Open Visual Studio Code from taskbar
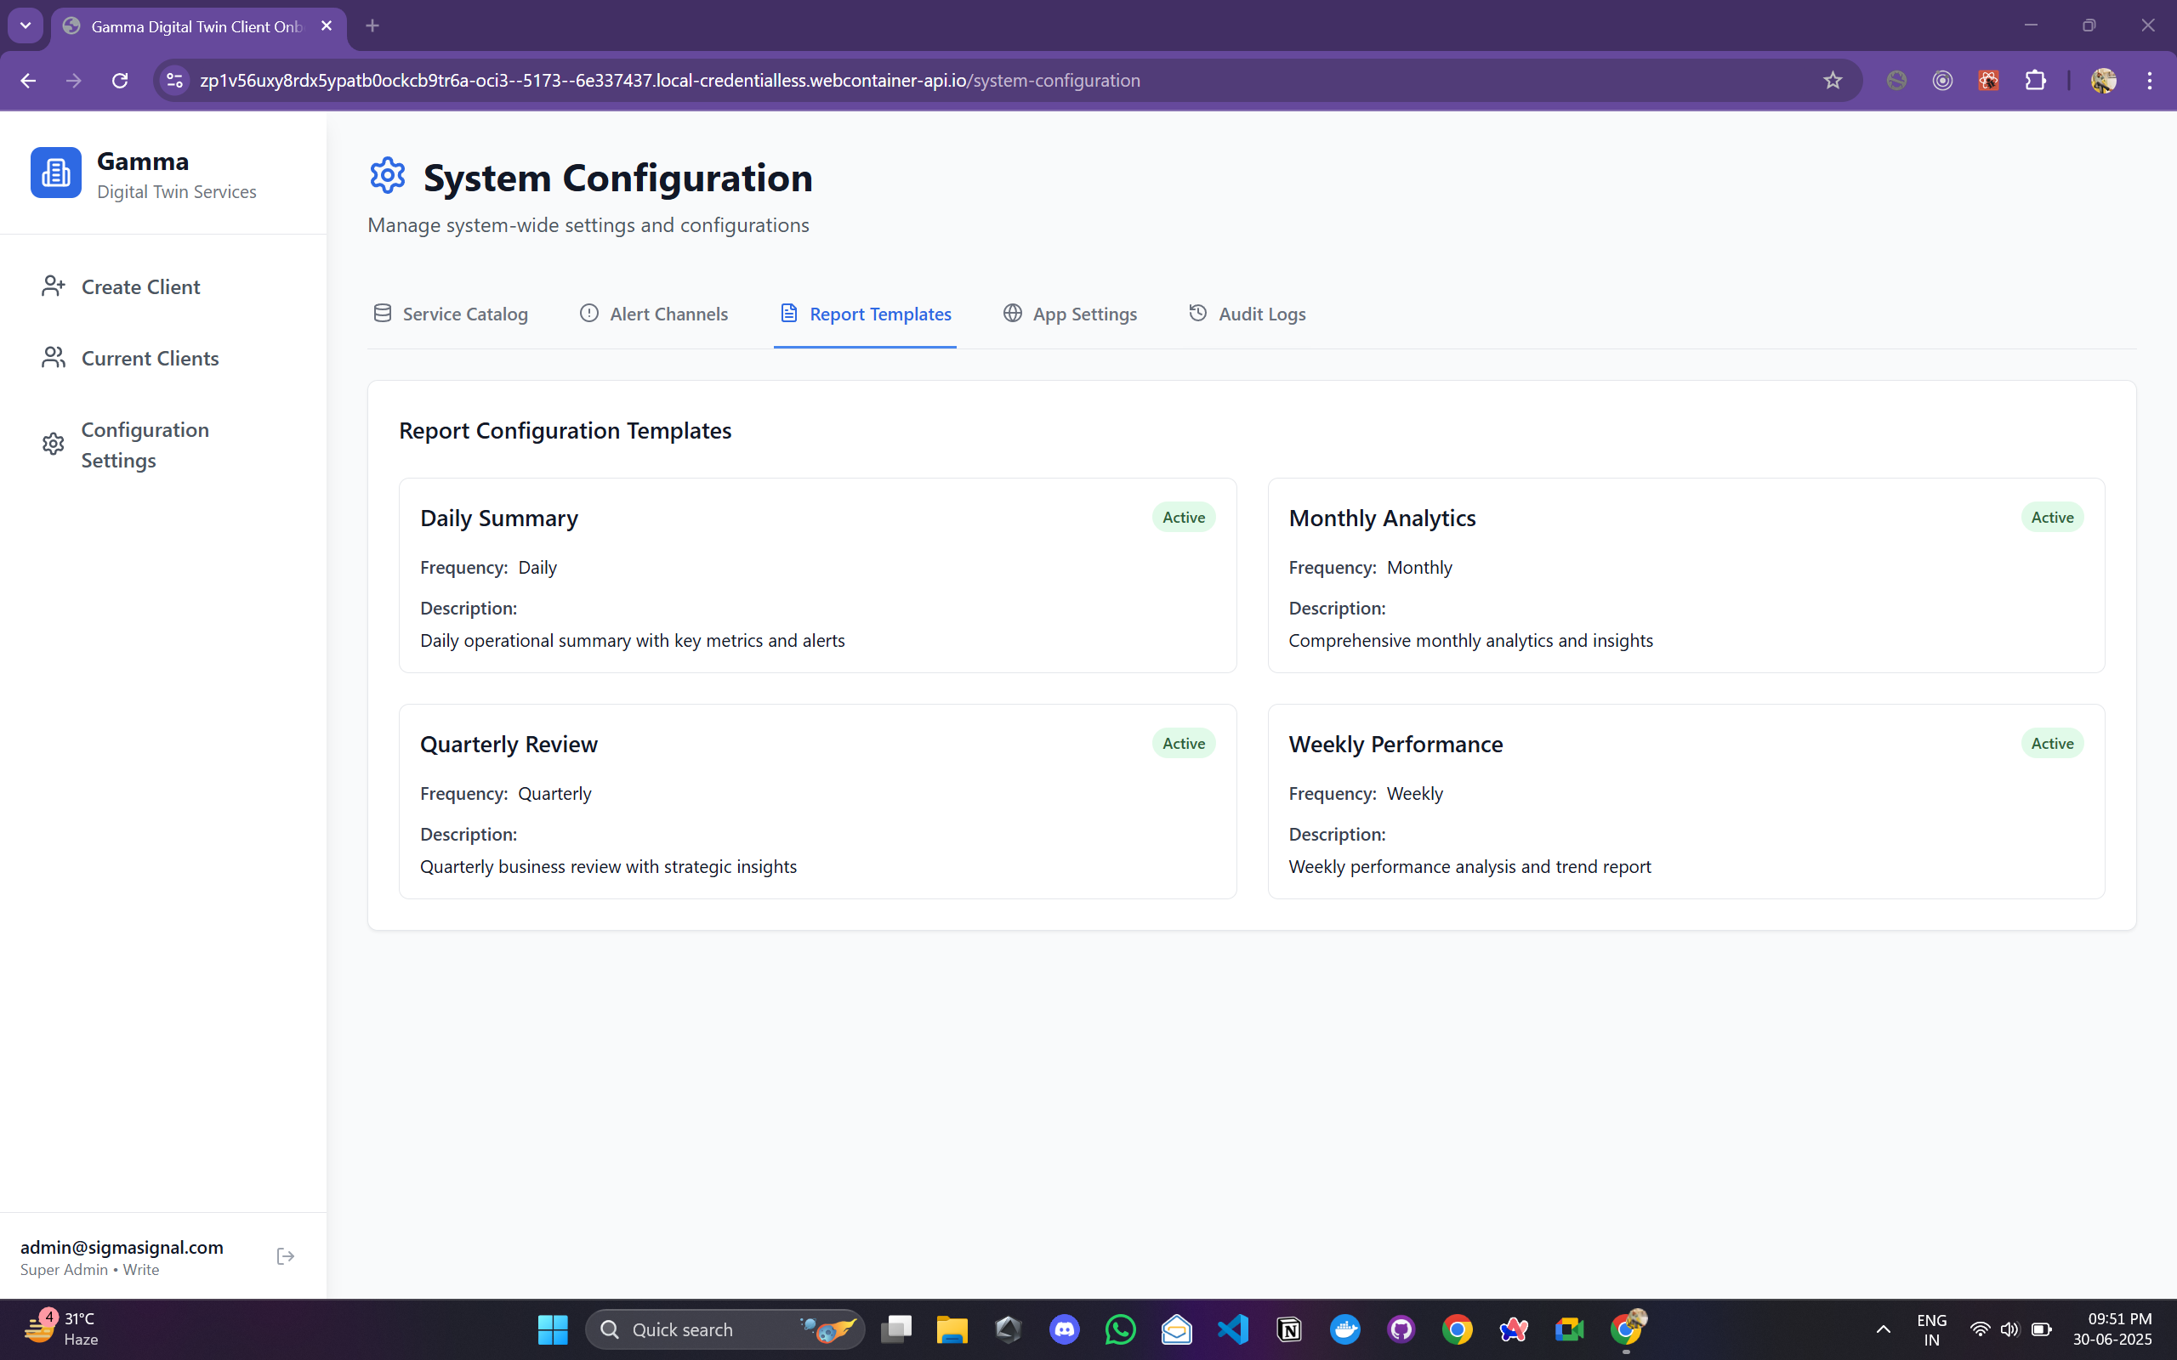The width and height of the screenshot is (2177, 1360). pos(1232,1329)
